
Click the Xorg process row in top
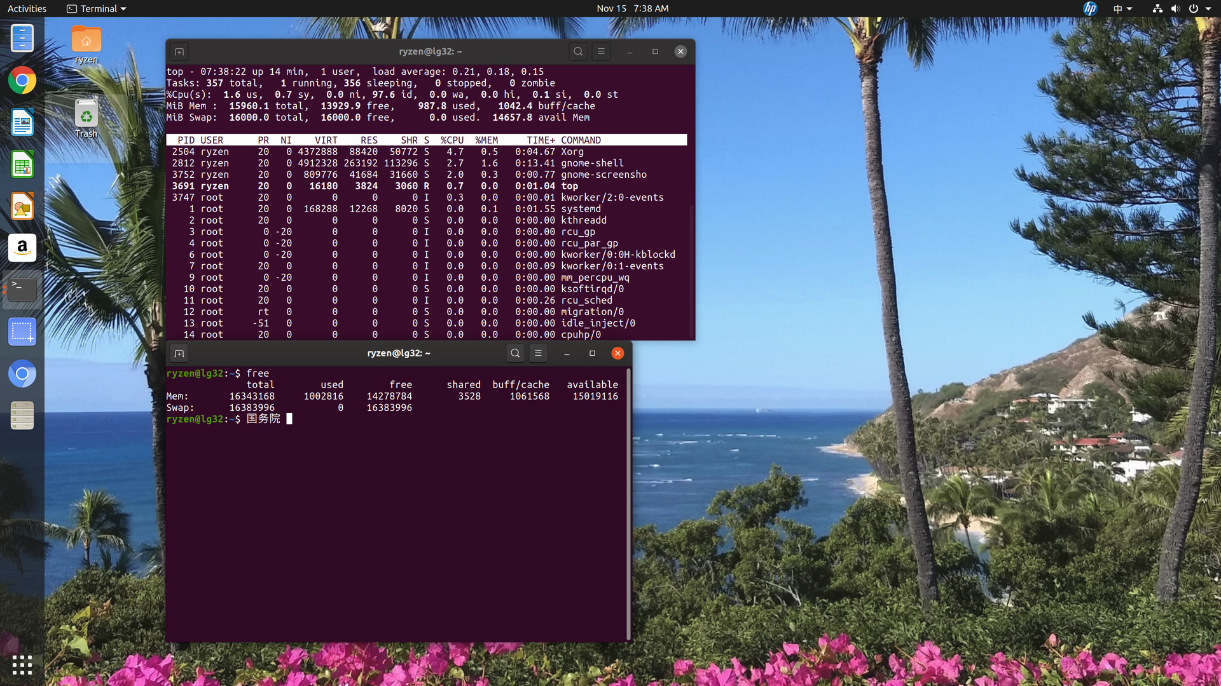click(426, 152)
